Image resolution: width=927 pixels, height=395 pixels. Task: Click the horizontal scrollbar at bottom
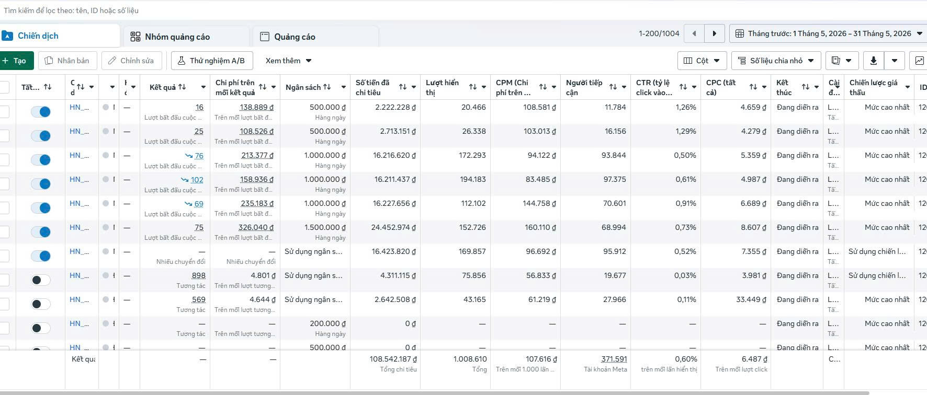pos(434,392)
